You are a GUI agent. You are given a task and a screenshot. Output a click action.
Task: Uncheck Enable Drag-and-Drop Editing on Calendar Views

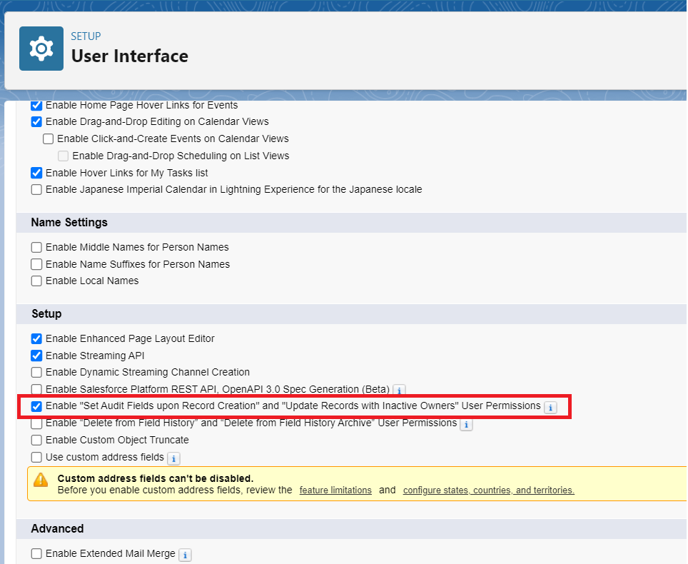click(36, 121)
